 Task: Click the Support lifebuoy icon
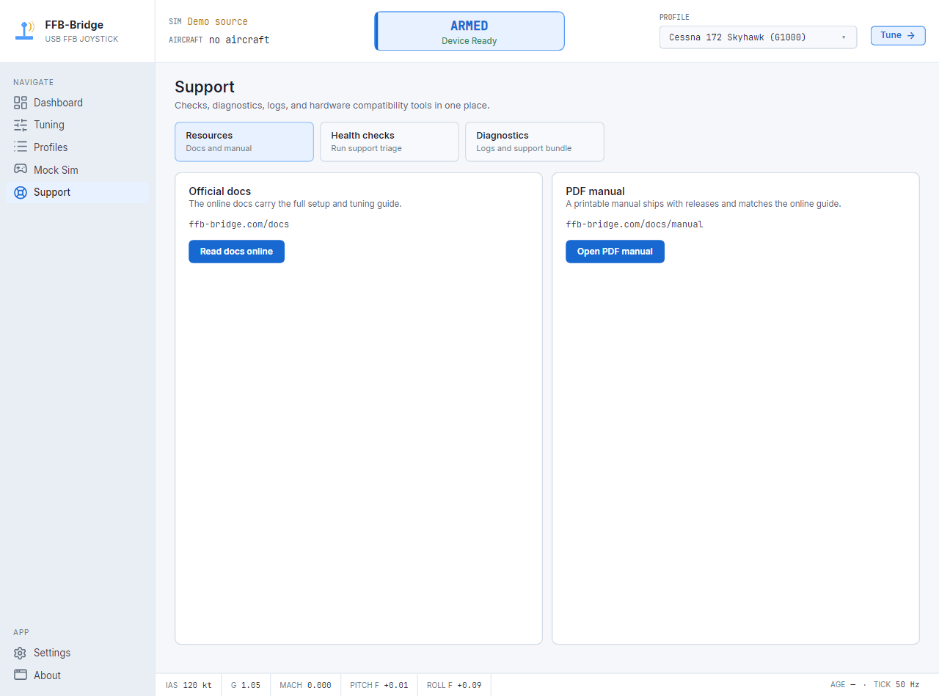coord(21,192)
